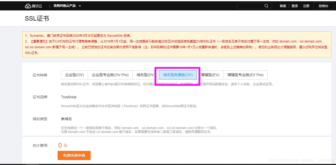Open the 注册 registration link
This screenshot has height=165, width=336.
click(306, 5)
